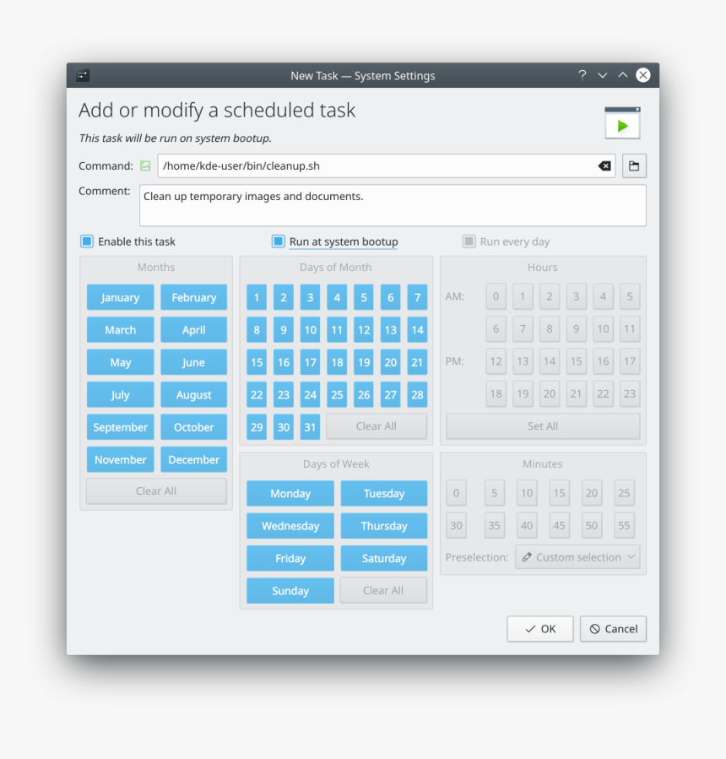
Task: Click inside the Comment text box
Action: (x=393, y=205)
